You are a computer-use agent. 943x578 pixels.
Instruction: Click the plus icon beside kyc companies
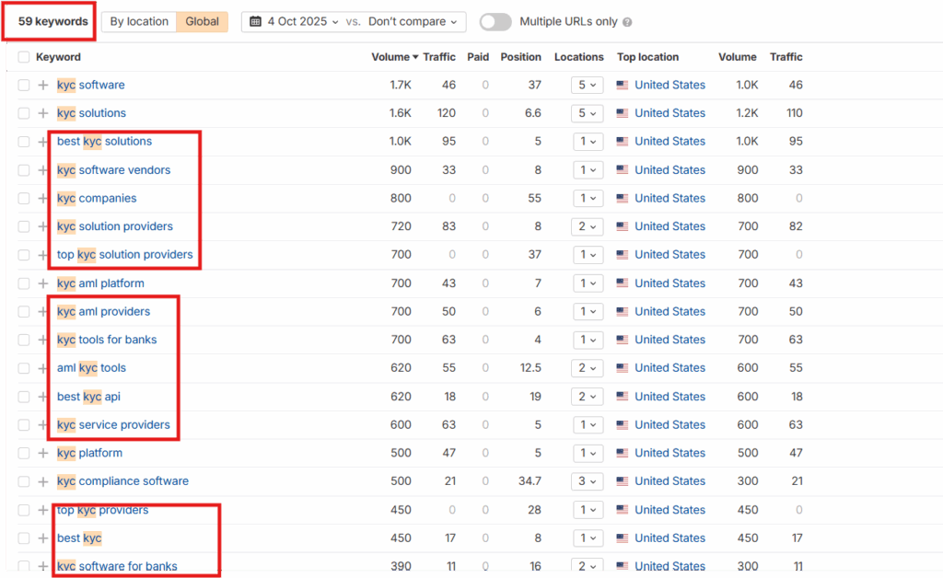coord(43,199)
